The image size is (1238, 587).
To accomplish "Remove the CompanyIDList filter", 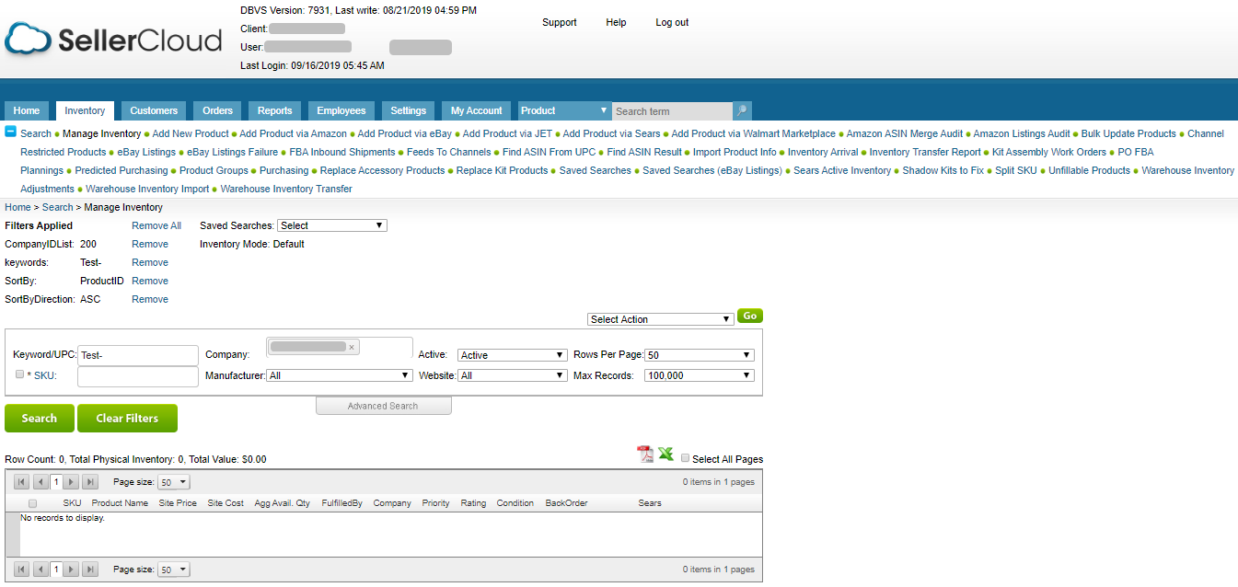I will click(150, 244).
